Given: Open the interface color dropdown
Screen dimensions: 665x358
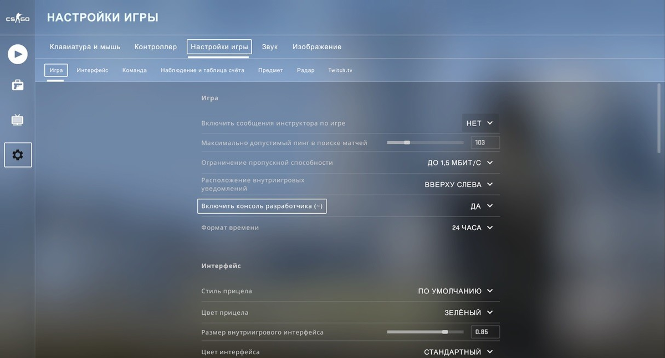Looking at the screenshot, I should [x=458, y=351].
